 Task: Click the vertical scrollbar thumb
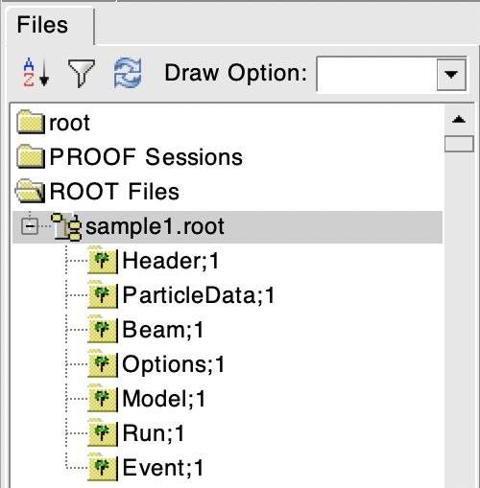coord(459,144)
